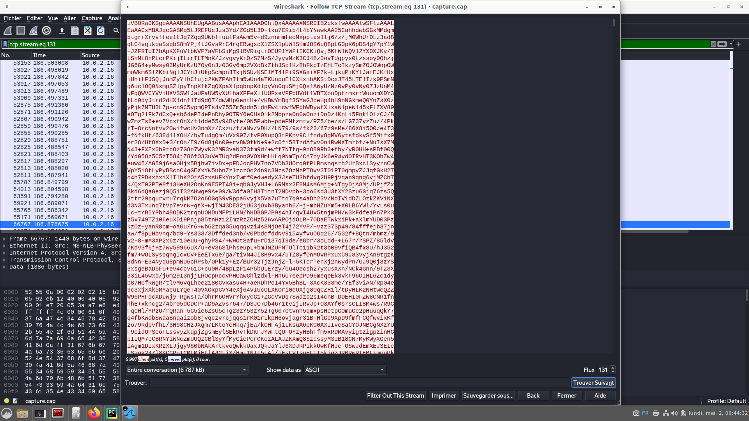Open the Show data as ASCII dropdown
This screenshot has height=421, width=749.
[x=345, y=370]
